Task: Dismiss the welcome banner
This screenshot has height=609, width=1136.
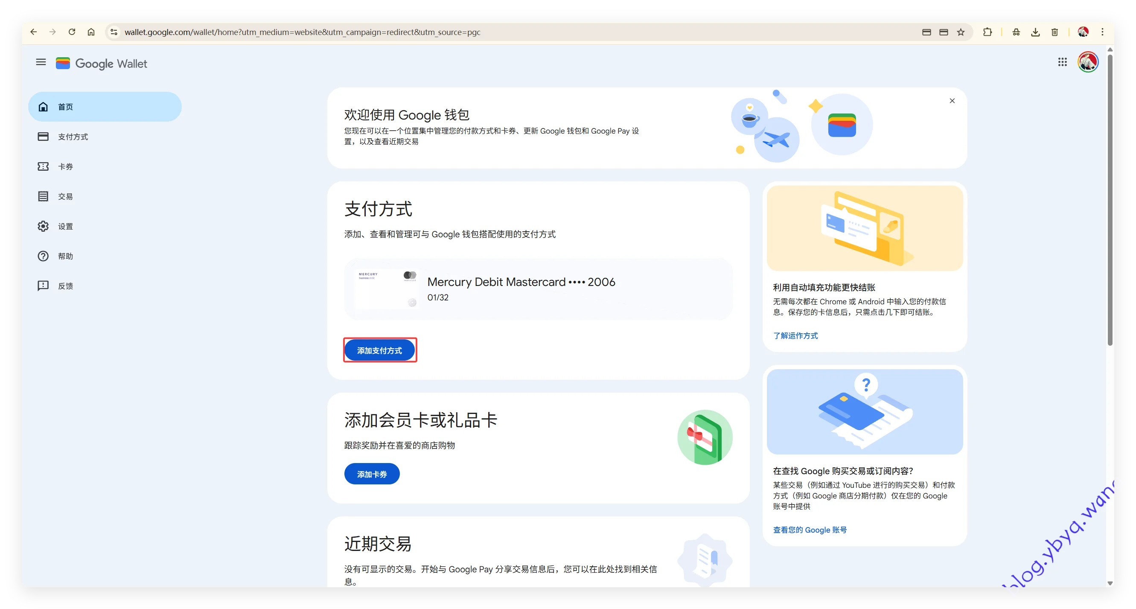Action: [952, 101]
